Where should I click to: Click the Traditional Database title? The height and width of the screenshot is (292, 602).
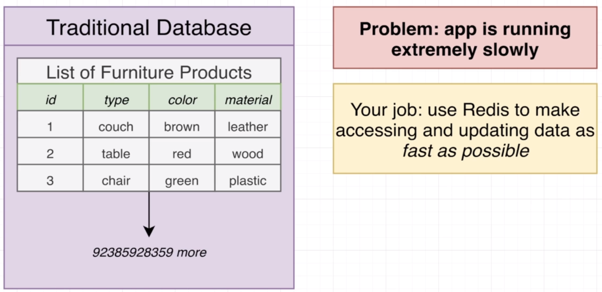pyautogui.click(x=149, y=28)
